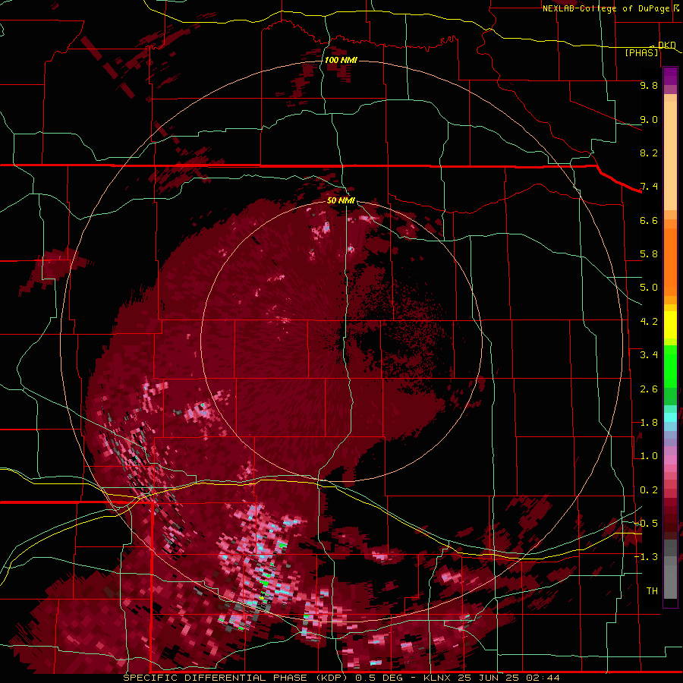Click the 9.0 value on color scale

pos(649,119)
